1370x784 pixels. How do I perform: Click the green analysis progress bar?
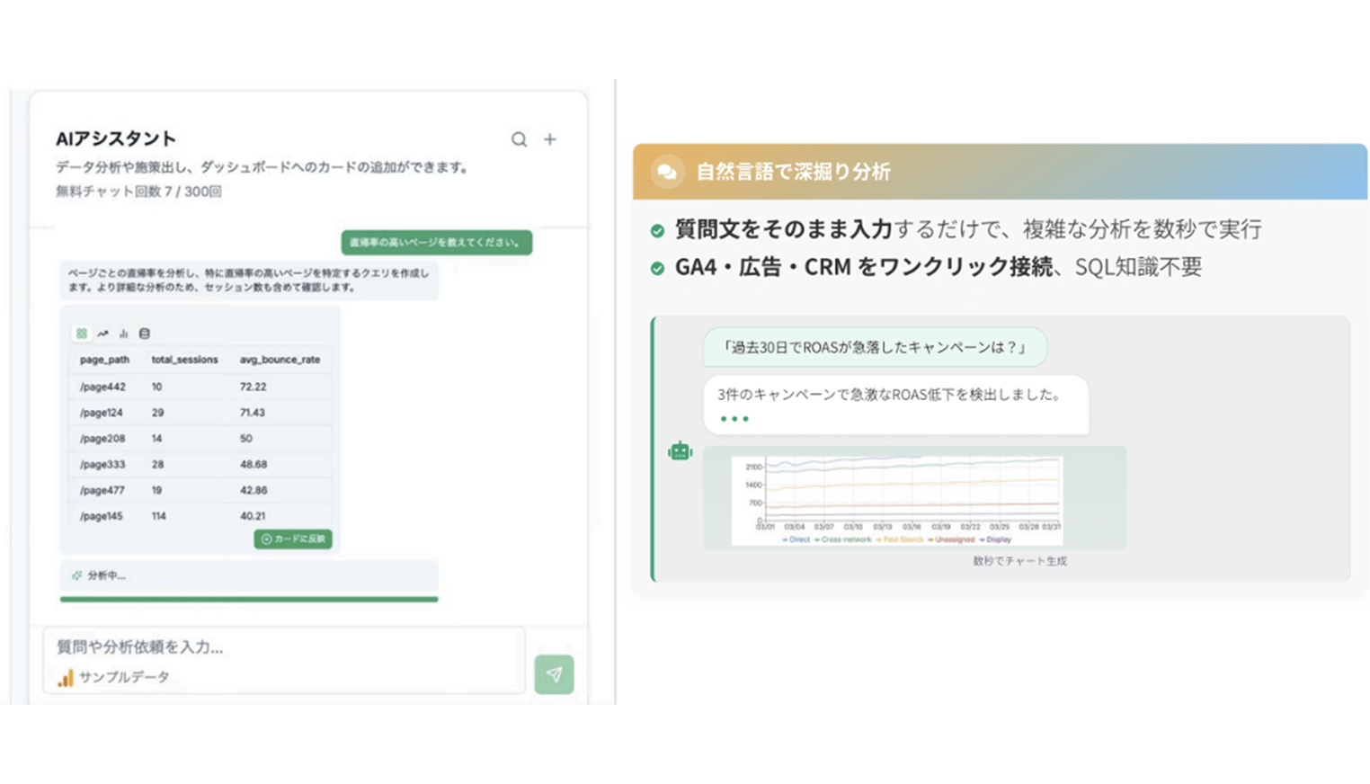coord(248,599)
